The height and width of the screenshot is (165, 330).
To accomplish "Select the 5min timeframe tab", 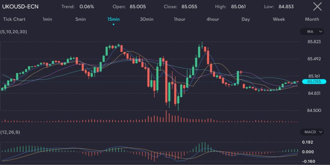I will click(81, 19).
